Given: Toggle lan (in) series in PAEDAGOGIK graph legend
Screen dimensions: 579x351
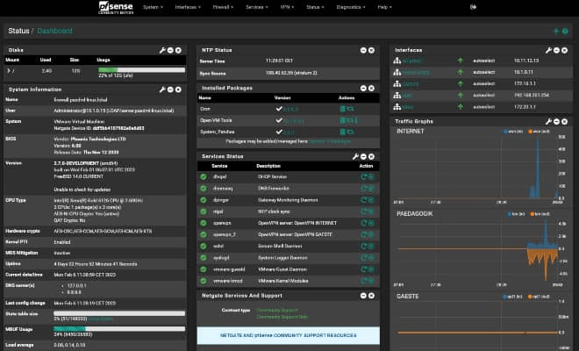Looking at the screenshot, I should tap(516, 214).
